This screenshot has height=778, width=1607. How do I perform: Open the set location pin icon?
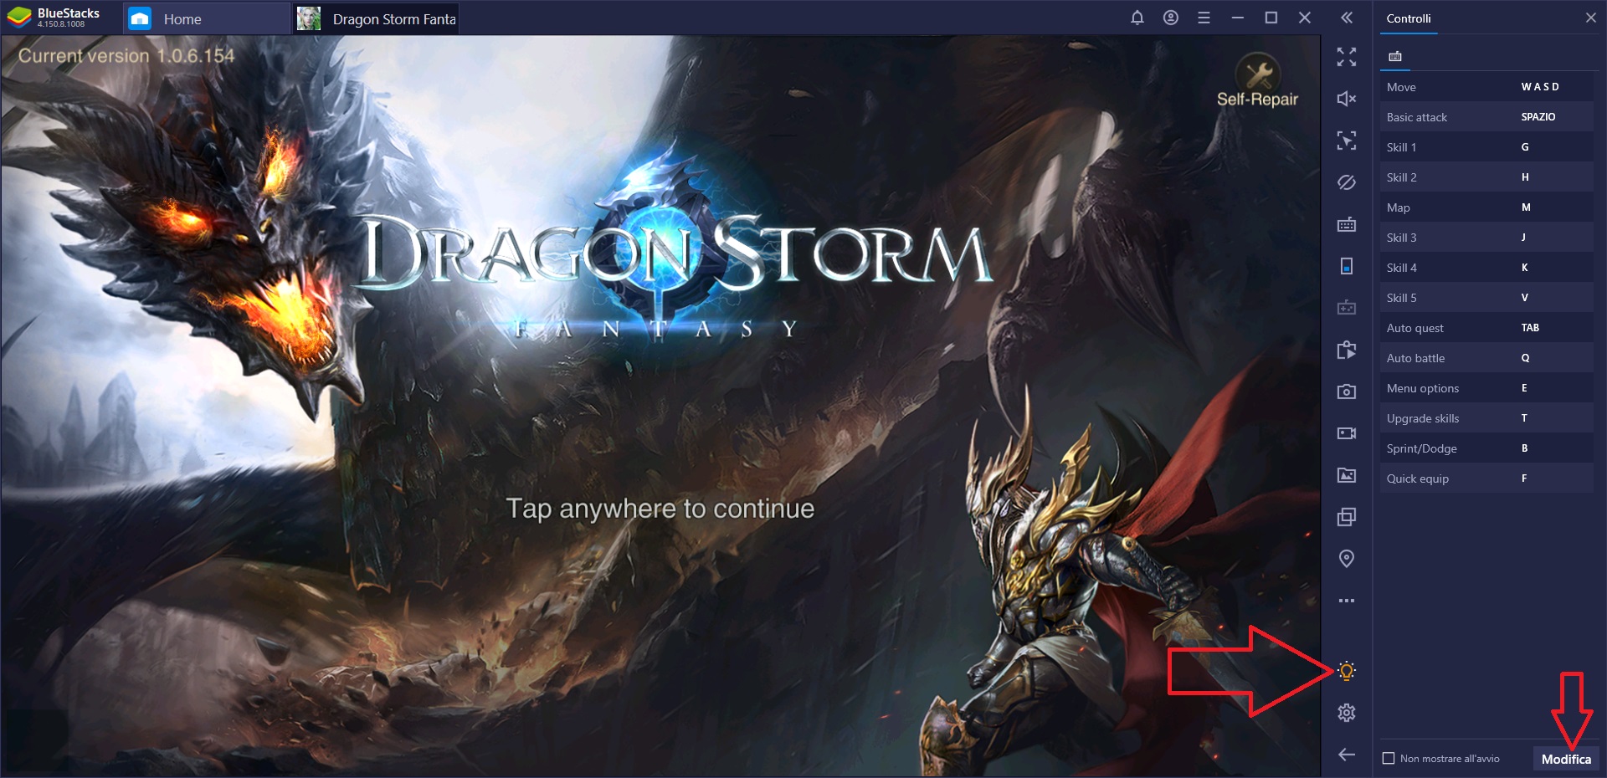pos(1346,559)
